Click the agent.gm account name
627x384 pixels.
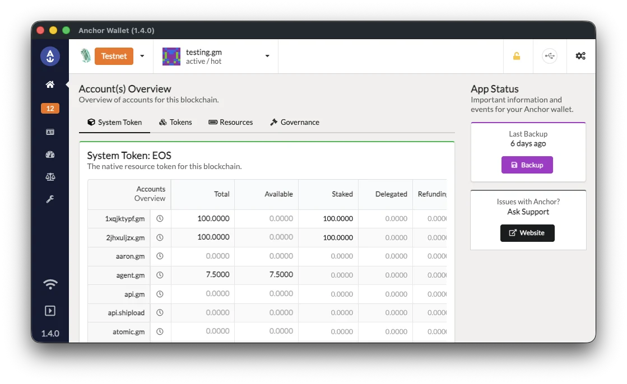coord(131,275)
